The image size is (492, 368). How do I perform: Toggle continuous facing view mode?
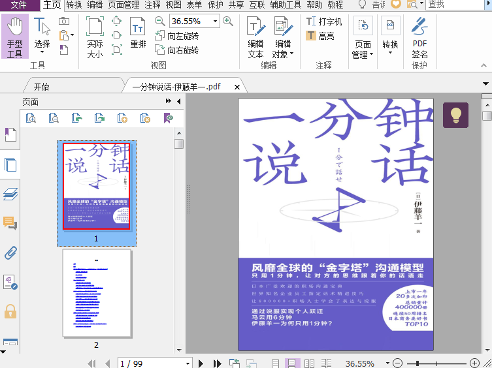[x=326, y=363]
